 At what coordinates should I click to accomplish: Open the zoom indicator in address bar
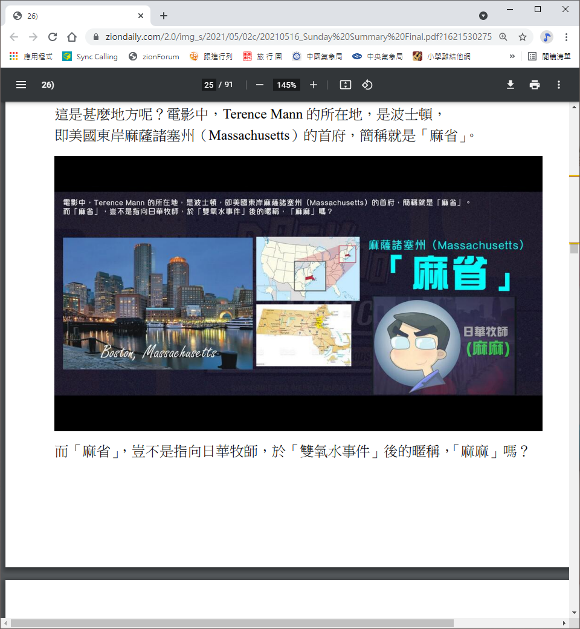coord(503,37)
